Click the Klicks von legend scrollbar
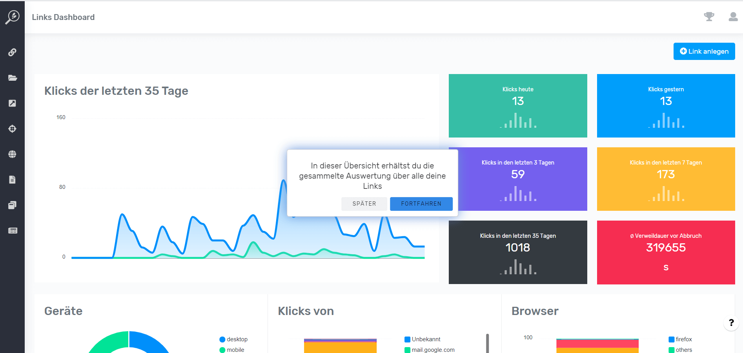The width and height of the screenshot is (743, 353). pos(487,344)
